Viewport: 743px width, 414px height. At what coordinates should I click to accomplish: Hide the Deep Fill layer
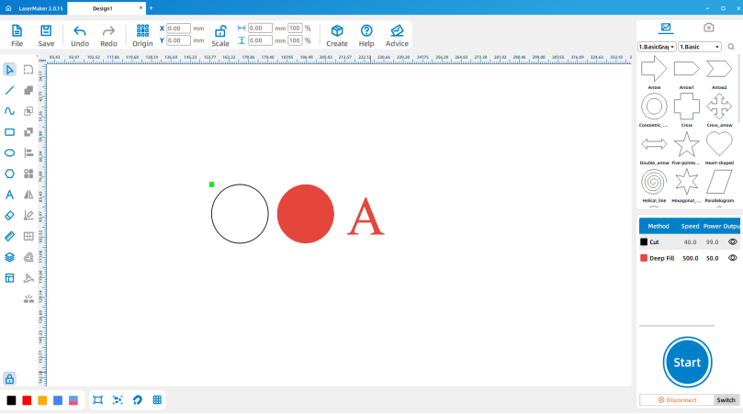coord(733,258)
